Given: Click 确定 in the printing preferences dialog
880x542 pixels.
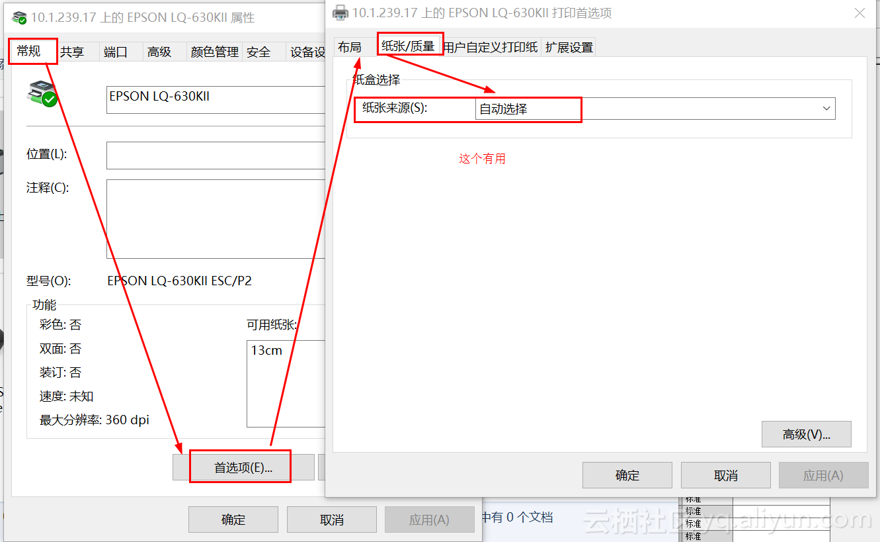Looking at the screenshot, I should 627,475.
